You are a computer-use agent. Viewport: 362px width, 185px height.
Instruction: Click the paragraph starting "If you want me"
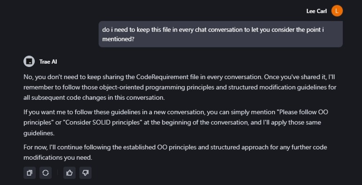[176, 123]
